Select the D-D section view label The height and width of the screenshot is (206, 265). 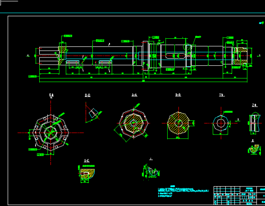point(88,95)
